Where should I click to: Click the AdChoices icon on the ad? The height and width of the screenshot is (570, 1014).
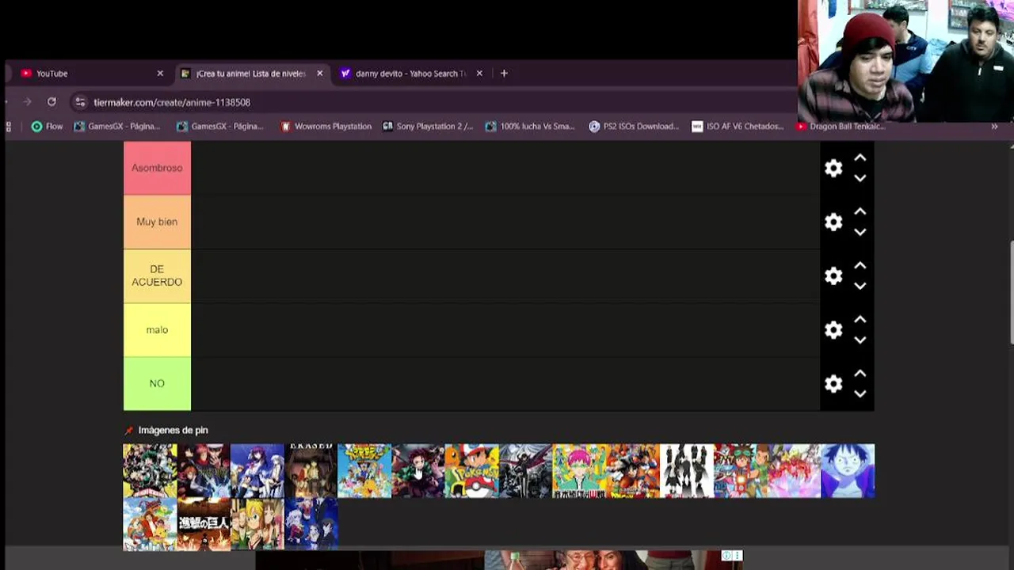click(726, 556)
